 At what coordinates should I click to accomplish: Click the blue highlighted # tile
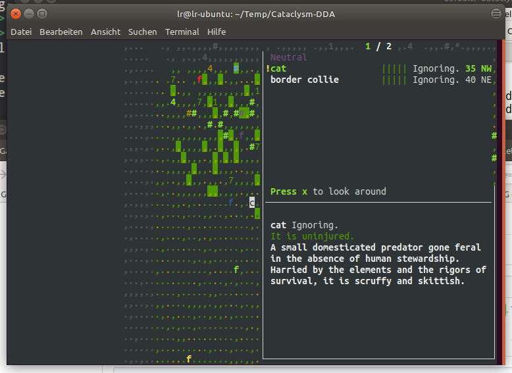(x=236, y=68)
